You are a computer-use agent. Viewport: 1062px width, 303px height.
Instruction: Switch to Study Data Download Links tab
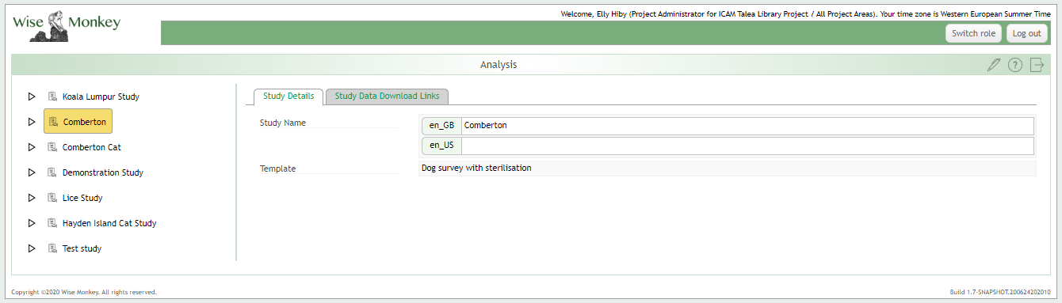coord(387,97)
